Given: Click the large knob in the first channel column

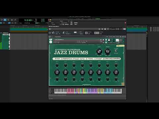Looking at the screenshot, I should point(57,72).
